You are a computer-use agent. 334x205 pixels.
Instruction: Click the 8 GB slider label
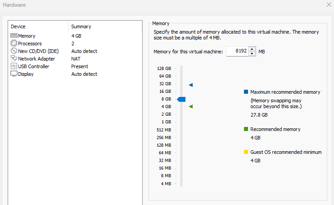[x=166, y=99]
